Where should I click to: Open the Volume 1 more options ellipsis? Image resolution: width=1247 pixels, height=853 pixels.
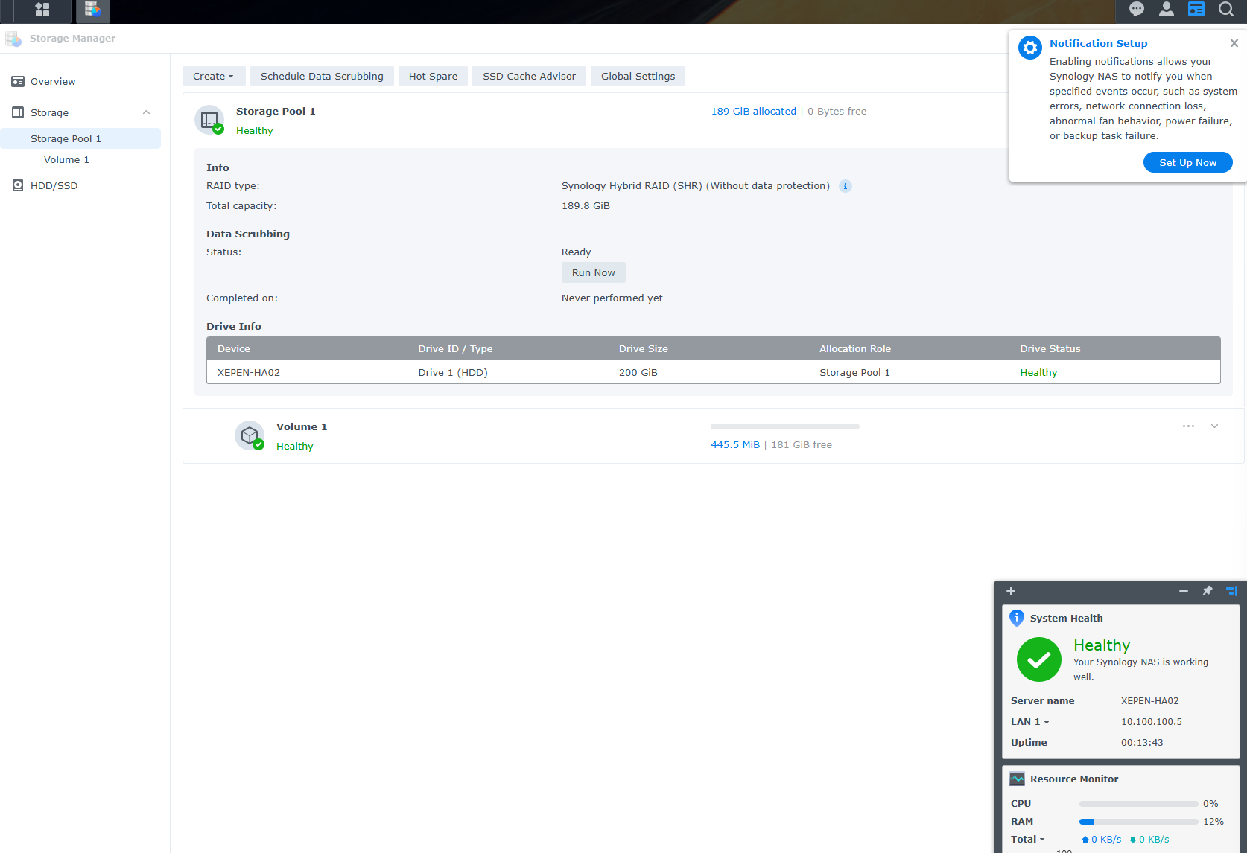coord(1188,426)
